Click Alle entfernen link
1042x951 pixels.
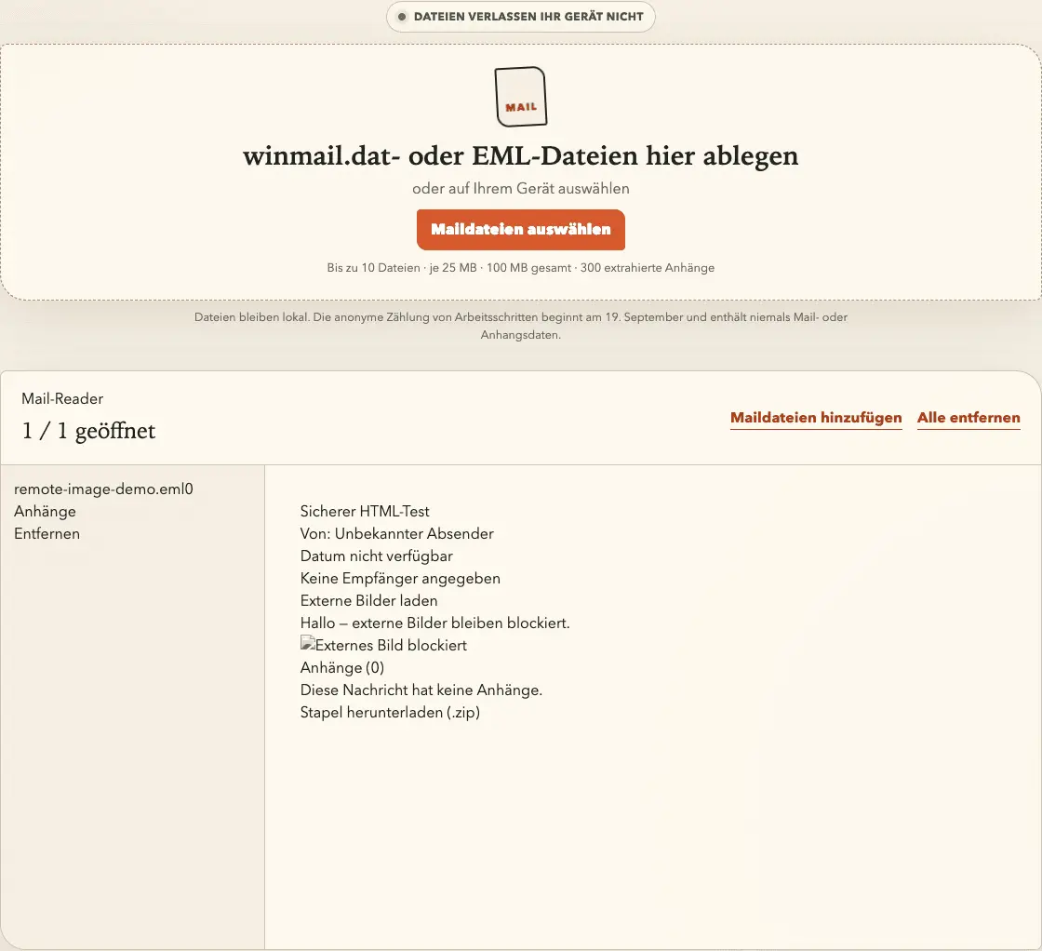969,418
